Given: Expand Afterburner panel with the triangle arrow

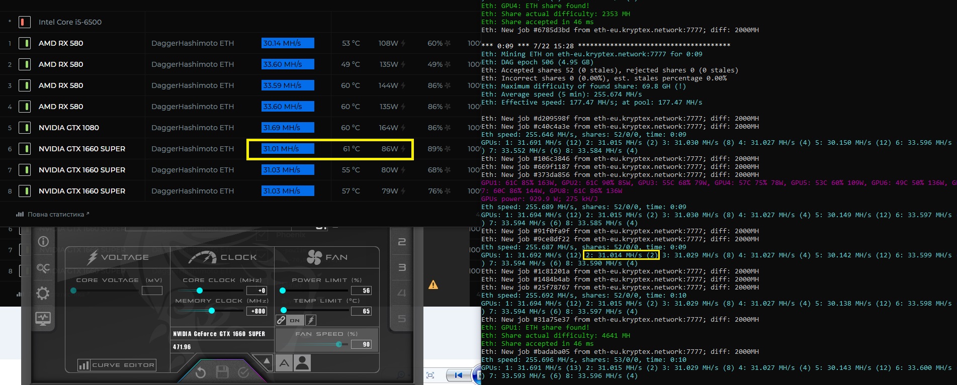Looking at the screenshot, I should click(x=266, y=361).
